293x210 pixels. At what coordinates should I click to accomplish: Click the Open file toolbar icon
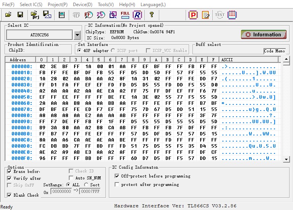point(8,15)
